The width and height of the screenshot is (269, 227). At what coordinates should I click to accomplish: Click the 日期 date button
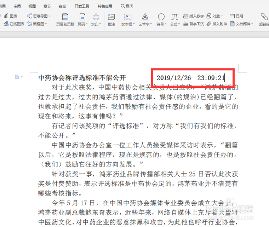236,16
